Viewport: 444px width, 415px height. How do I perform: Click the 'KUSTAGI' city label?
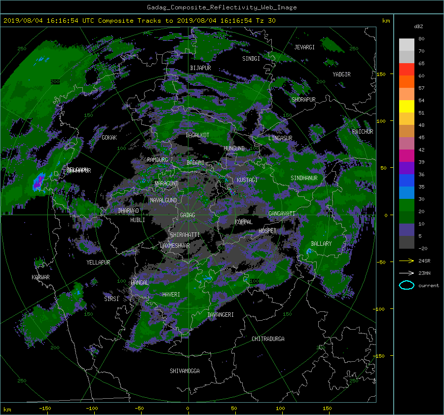click(247, 180)
